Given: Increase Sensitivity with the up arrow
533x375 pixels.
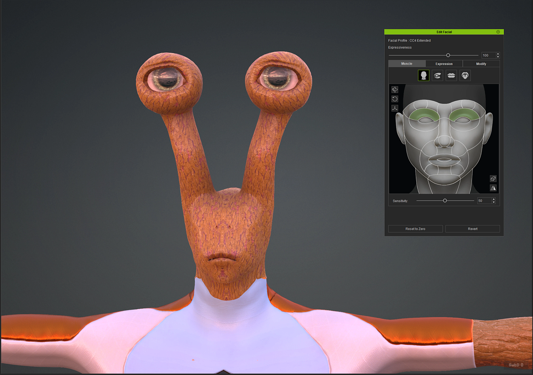Looking at the screenshot, I should pos(494,199).
